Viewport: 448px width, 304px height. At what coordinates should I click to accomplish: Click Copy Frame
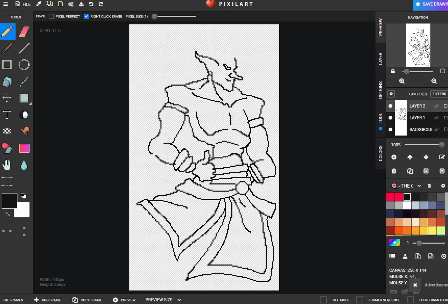(87, 300)
